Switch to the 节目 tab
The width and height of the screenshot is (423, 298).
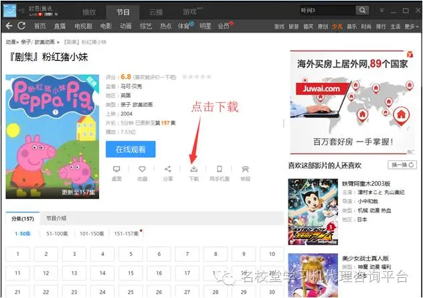click(123, 12)
